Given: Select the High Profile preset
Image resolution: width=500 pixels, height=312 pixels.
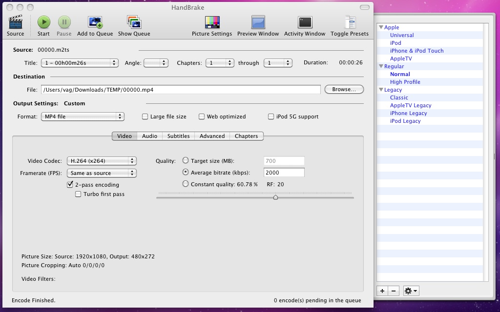Looking at the screenshot, I should click(x=405, y=82).
